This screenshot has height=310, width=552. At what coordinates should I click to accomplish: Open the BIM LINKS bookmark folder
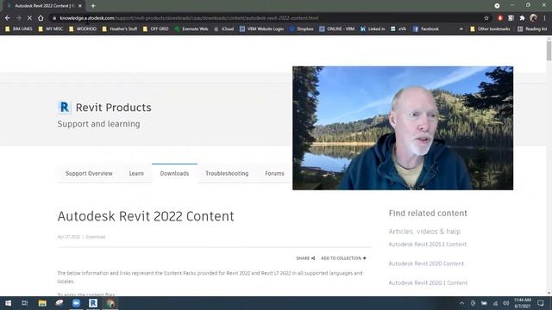click(19, 28)
